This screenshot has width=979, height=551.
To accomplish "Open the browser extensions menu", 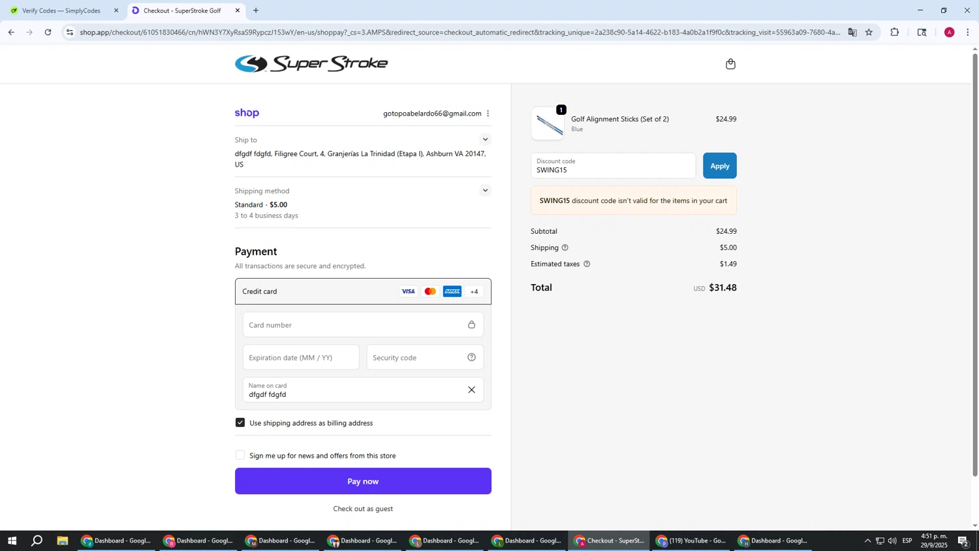I will (895, 32).
